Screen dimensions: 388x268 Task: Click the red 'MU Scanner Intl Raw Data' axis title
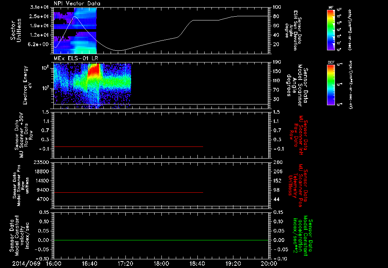click(x=298, y=135)
